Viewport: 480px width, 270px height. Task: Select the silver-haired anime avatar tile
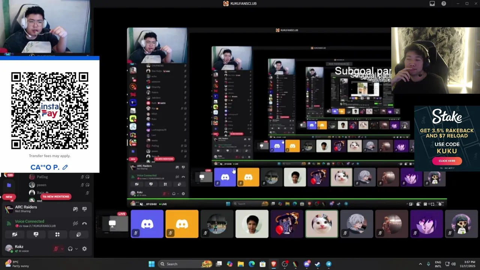click(x=357, y=224)
